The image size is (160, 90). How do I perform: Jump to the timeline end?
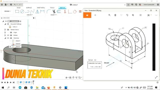(x=14, y=82)
